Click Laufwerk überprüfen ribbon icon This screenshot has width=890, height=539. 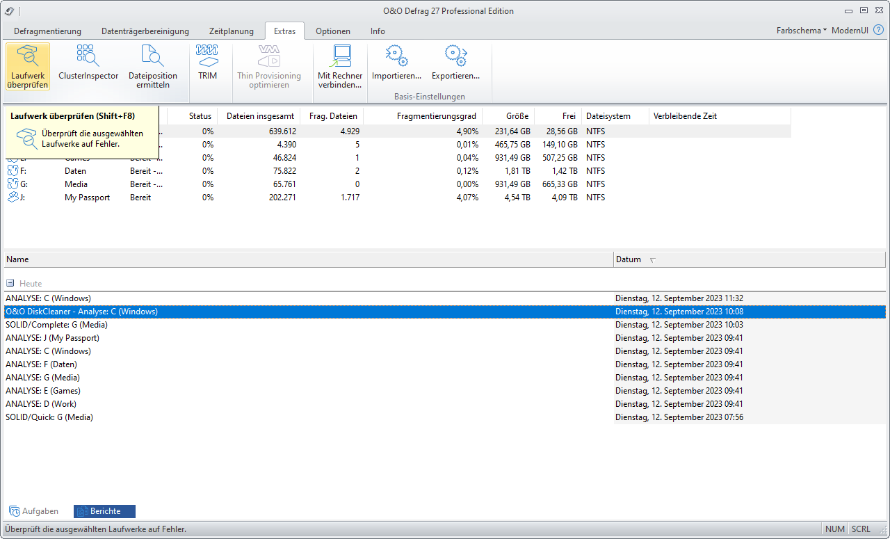point(28,67)
